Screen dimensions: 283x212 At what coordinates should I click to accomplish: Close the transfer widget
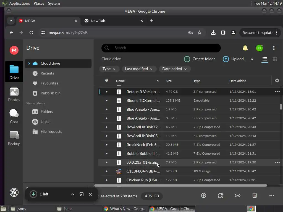(90, 194)
